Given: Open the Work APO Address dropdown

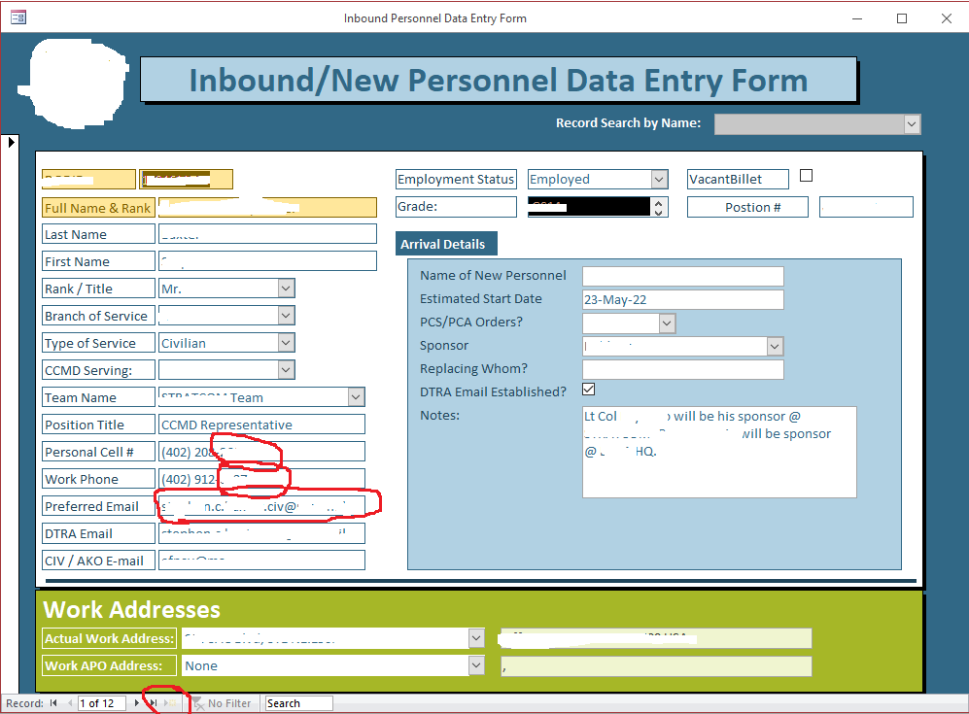Looking at the screenshot, I should tap(475, 665).
